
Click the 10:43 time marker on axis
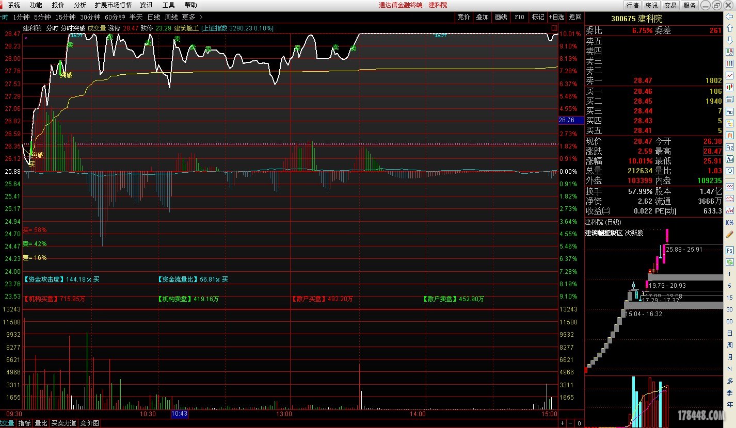(x=180, y=414)
